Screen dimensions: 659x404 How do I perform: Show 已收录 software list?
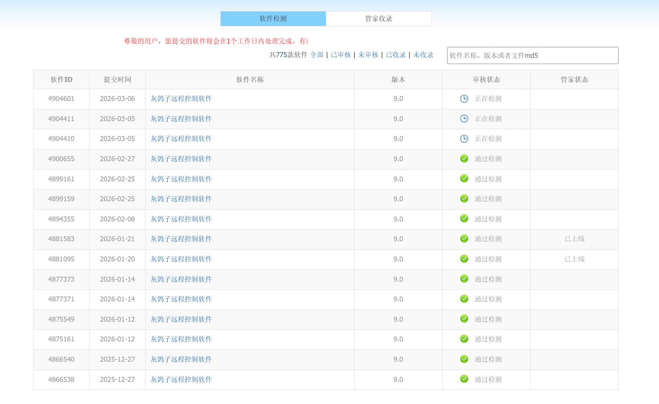[396, 55]
